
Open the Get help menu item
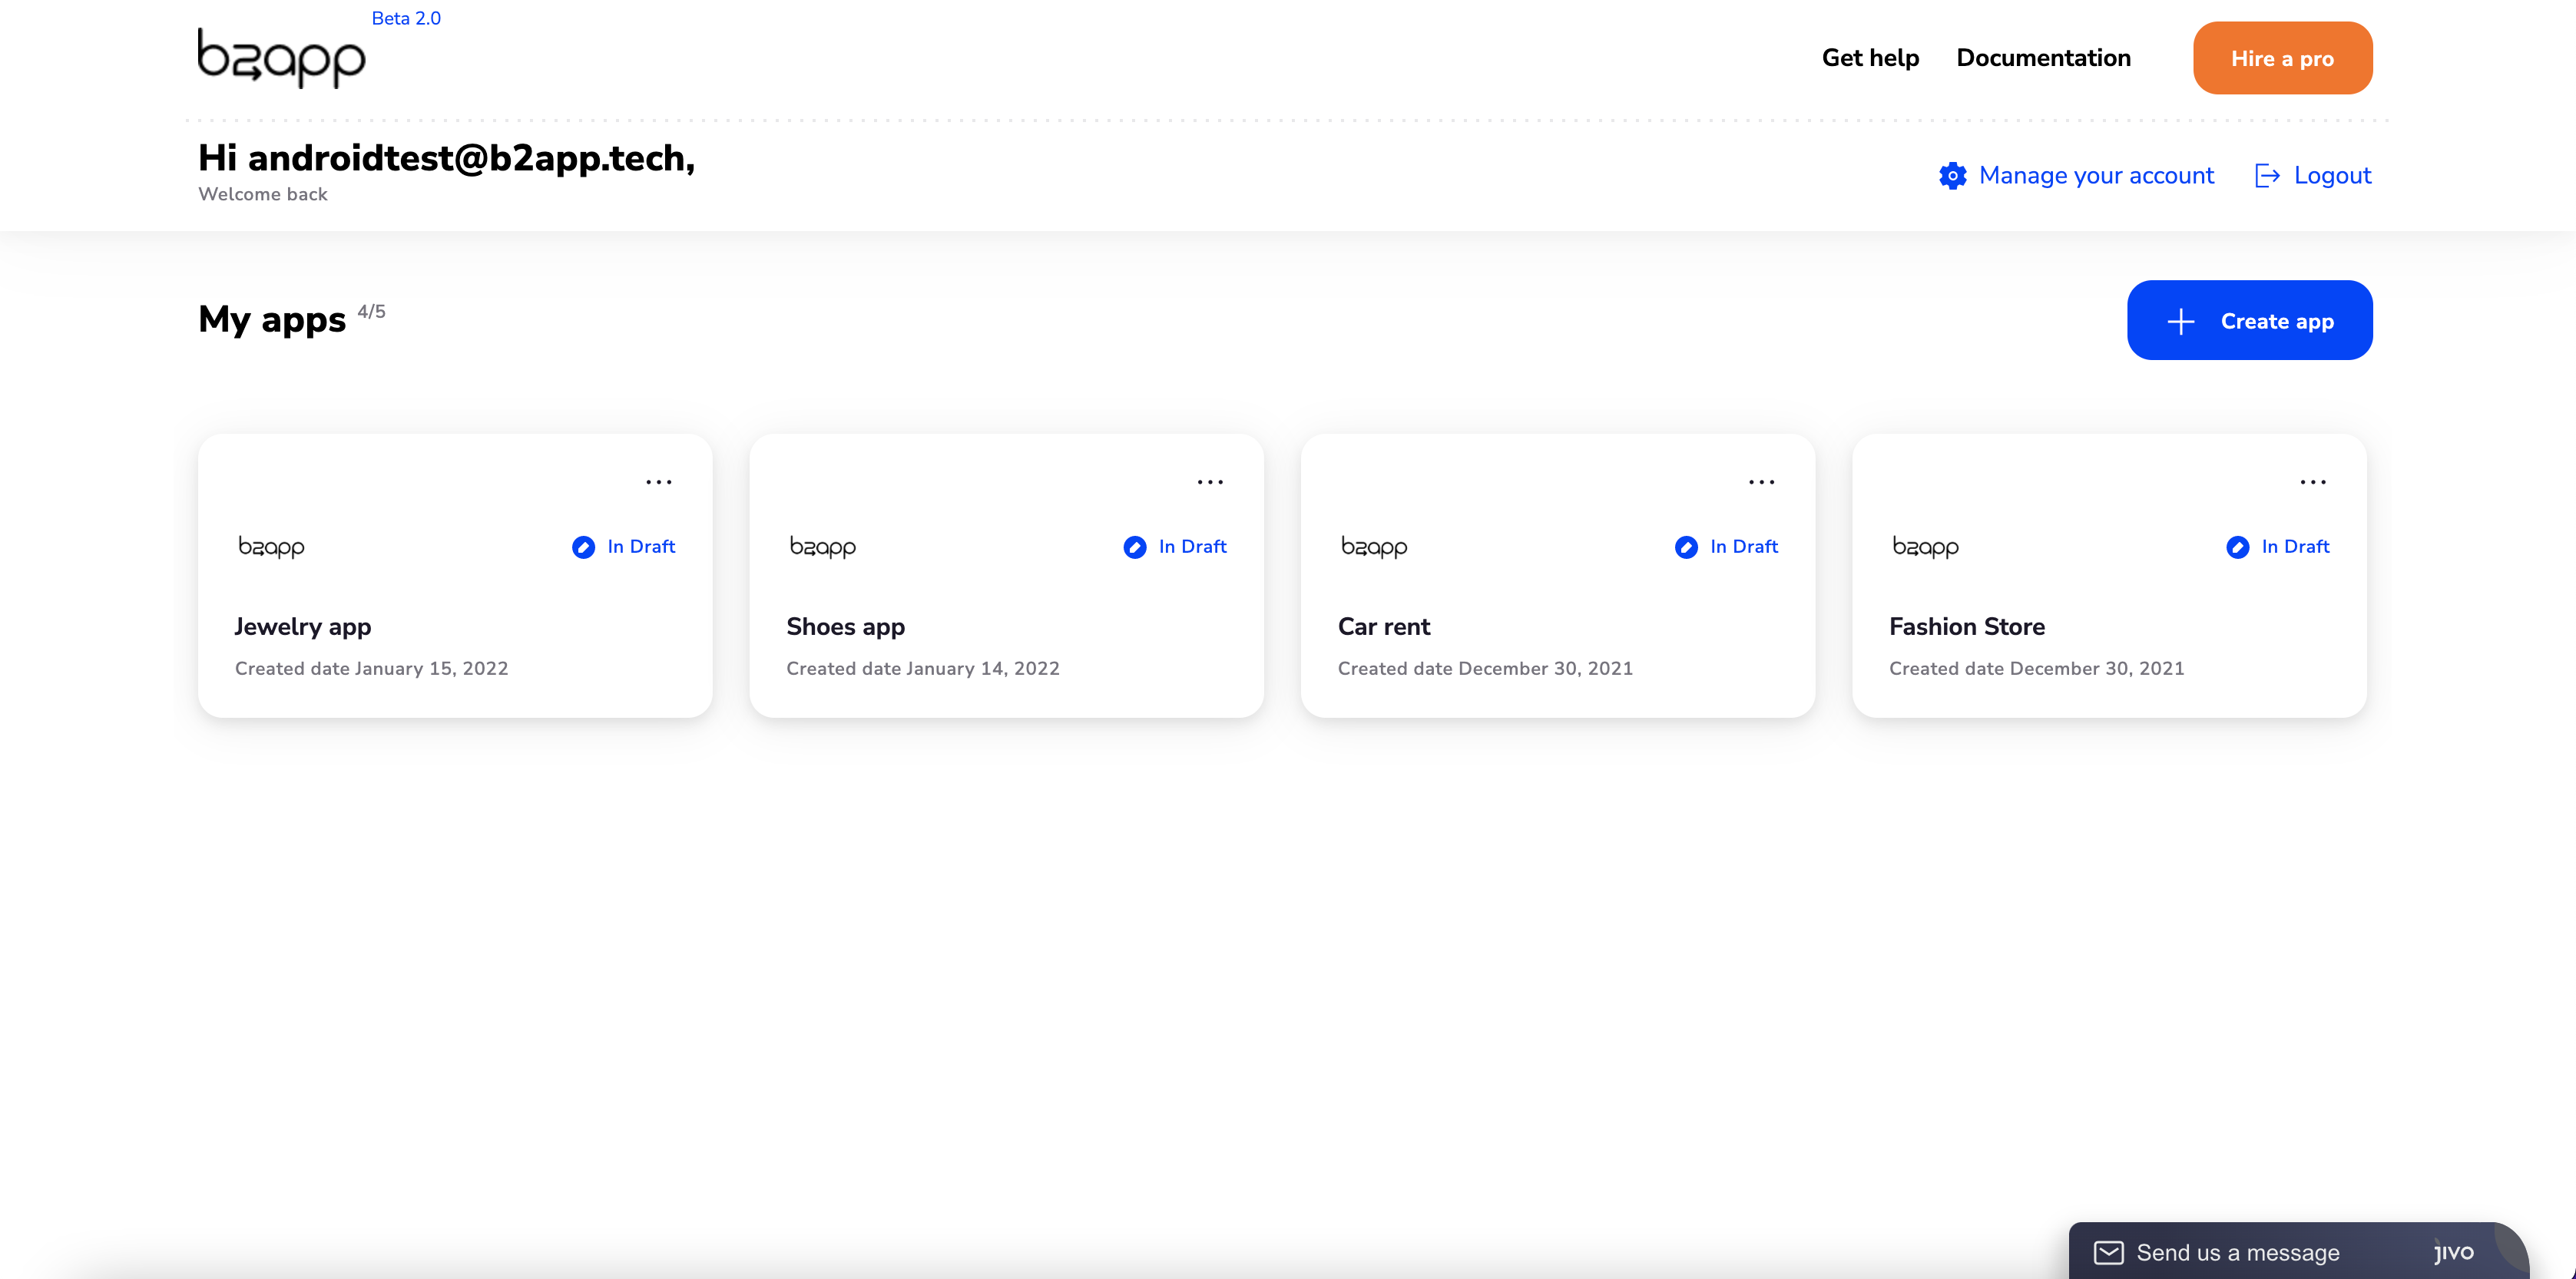(1870, 58)
